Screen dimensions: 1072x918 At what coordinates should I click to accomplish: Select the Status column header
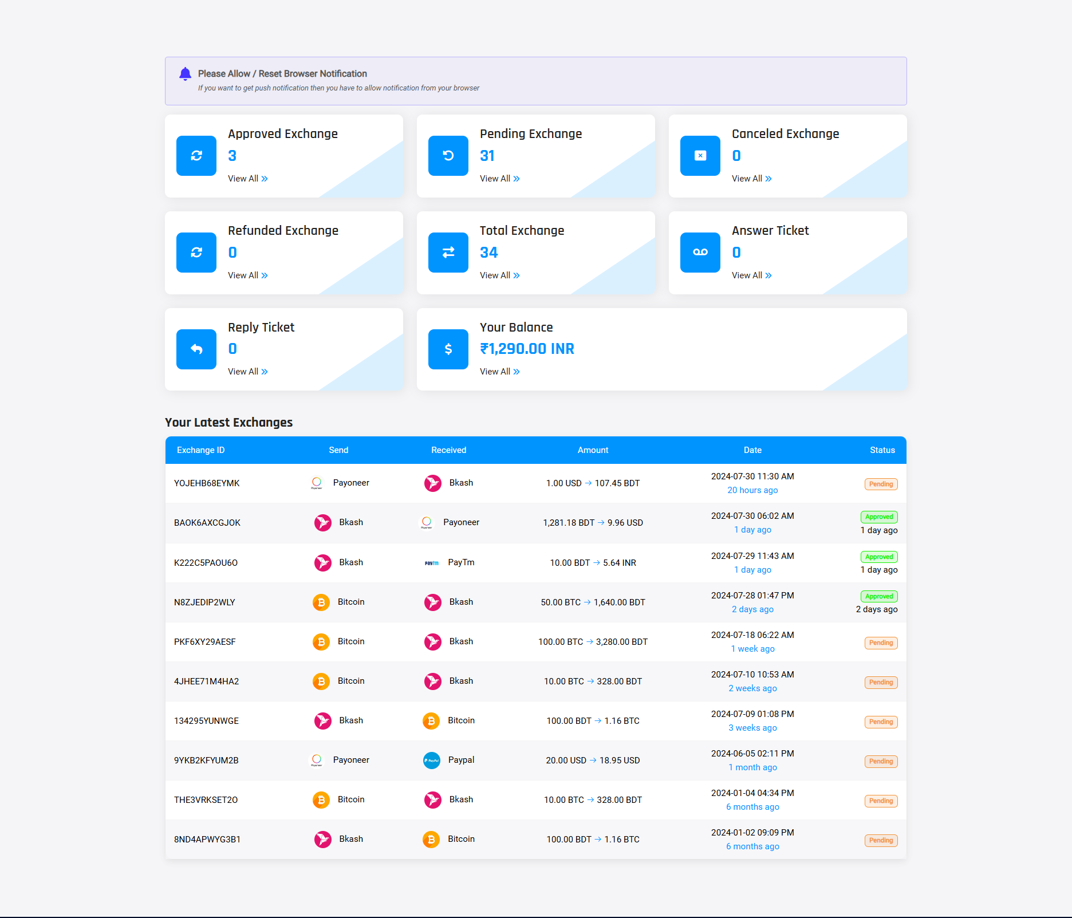point(882,450)
